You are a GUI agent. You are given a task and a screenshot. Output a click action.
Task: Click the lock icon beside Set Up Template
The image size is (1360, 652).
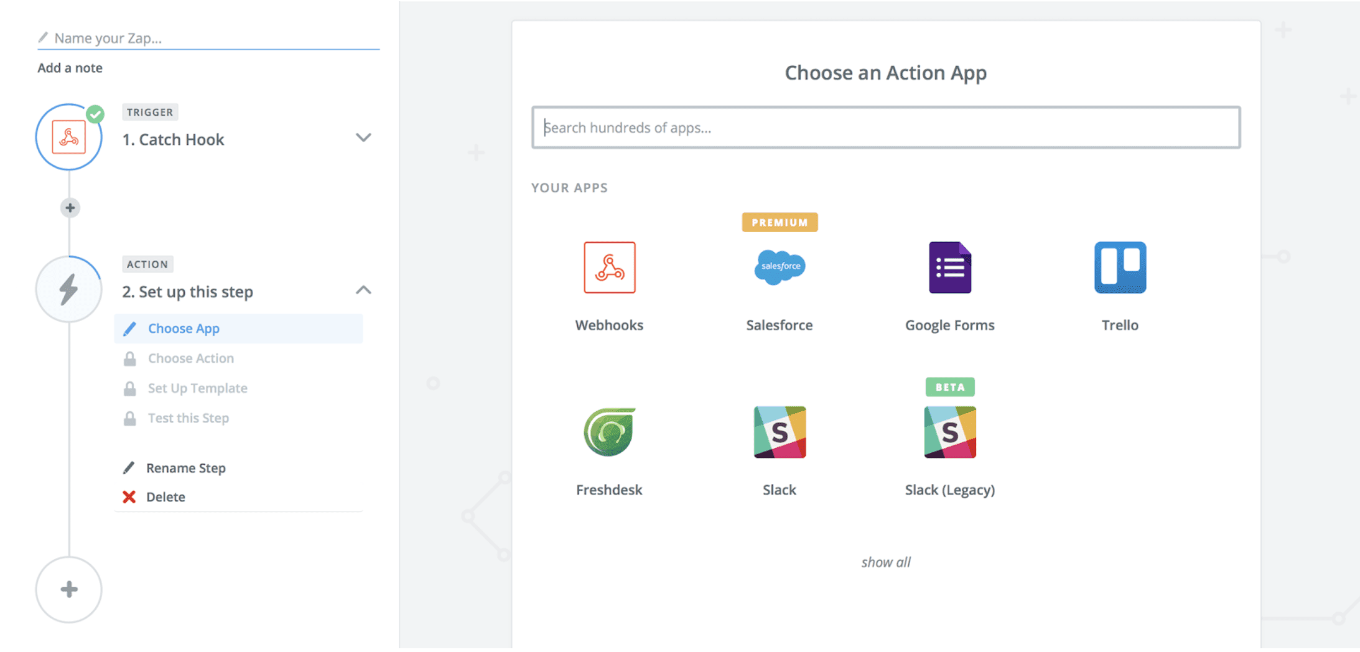coord(129,388)
